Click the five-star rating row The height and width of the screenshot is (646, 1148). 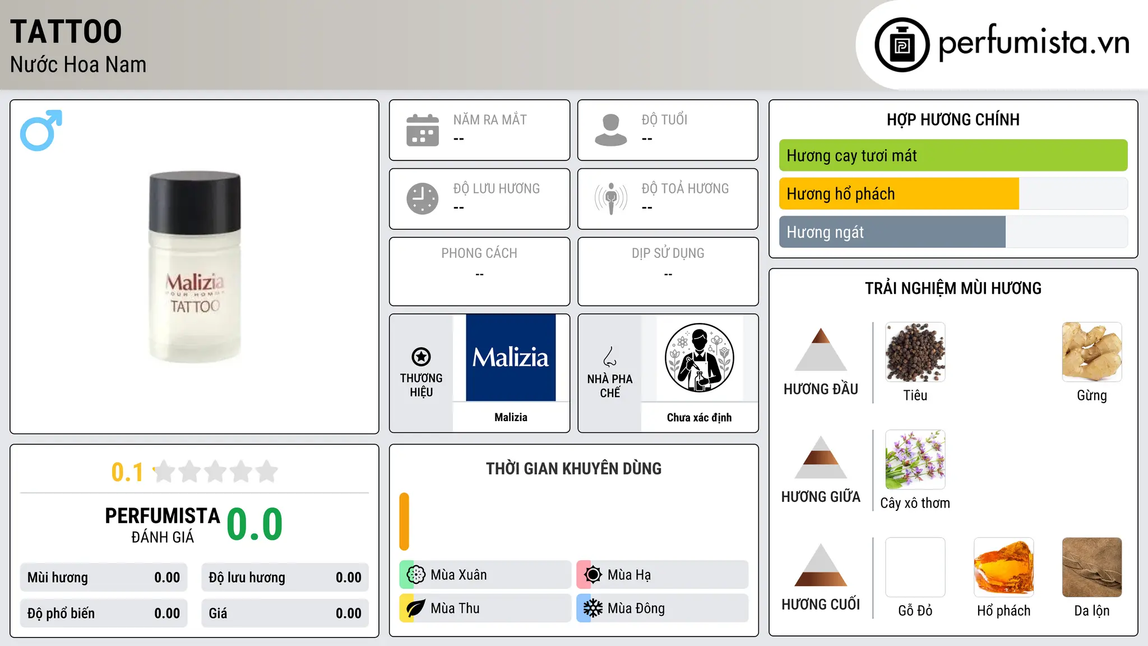[216, 472]
